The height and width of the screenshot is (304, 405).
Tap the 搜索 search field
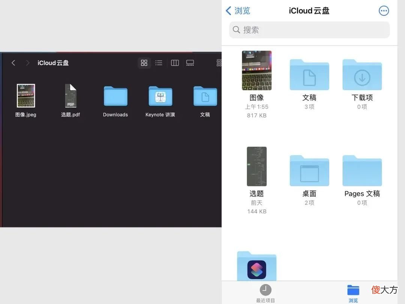coord(309,30)
